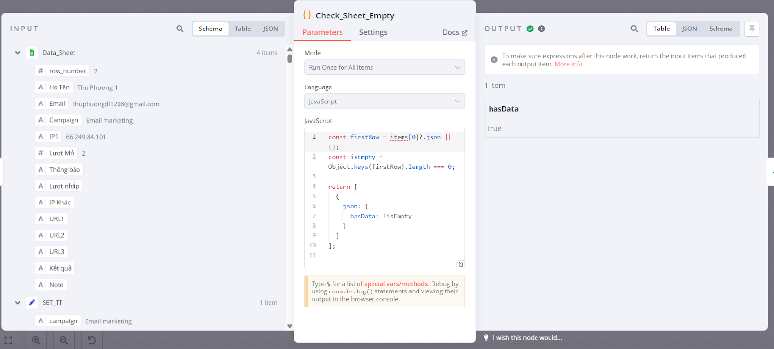This screenshot has width=774, height=349.
Task: Switch input view to Schema
Action: point(210,29)
